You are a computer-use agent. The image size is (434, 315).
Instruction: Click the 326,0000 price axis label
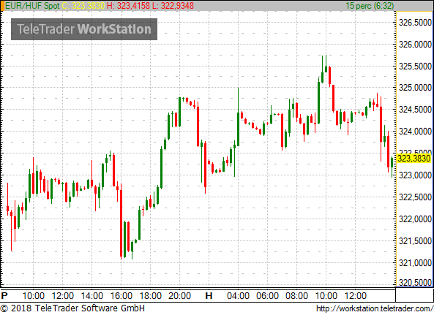[x=415, y=45]
